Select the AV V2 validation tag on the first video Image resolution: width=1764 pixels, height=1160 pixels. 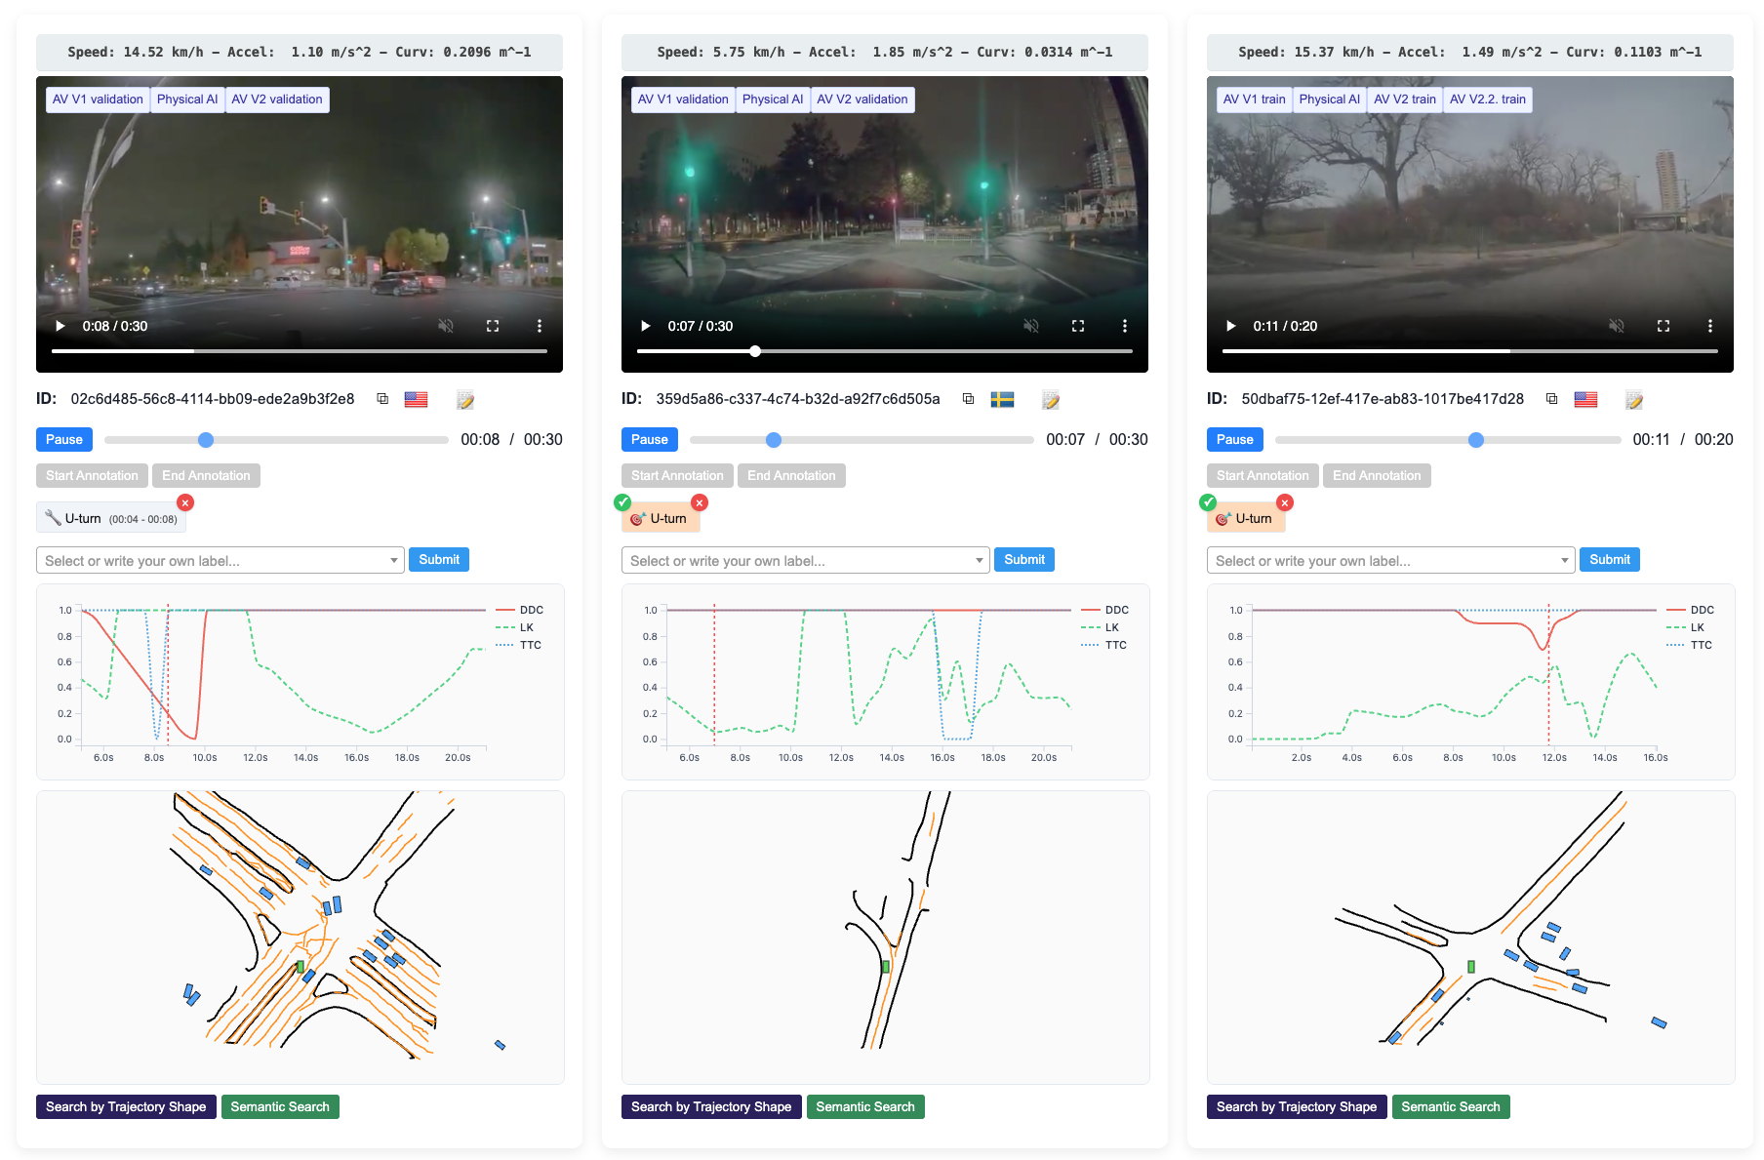pos(277,100)
